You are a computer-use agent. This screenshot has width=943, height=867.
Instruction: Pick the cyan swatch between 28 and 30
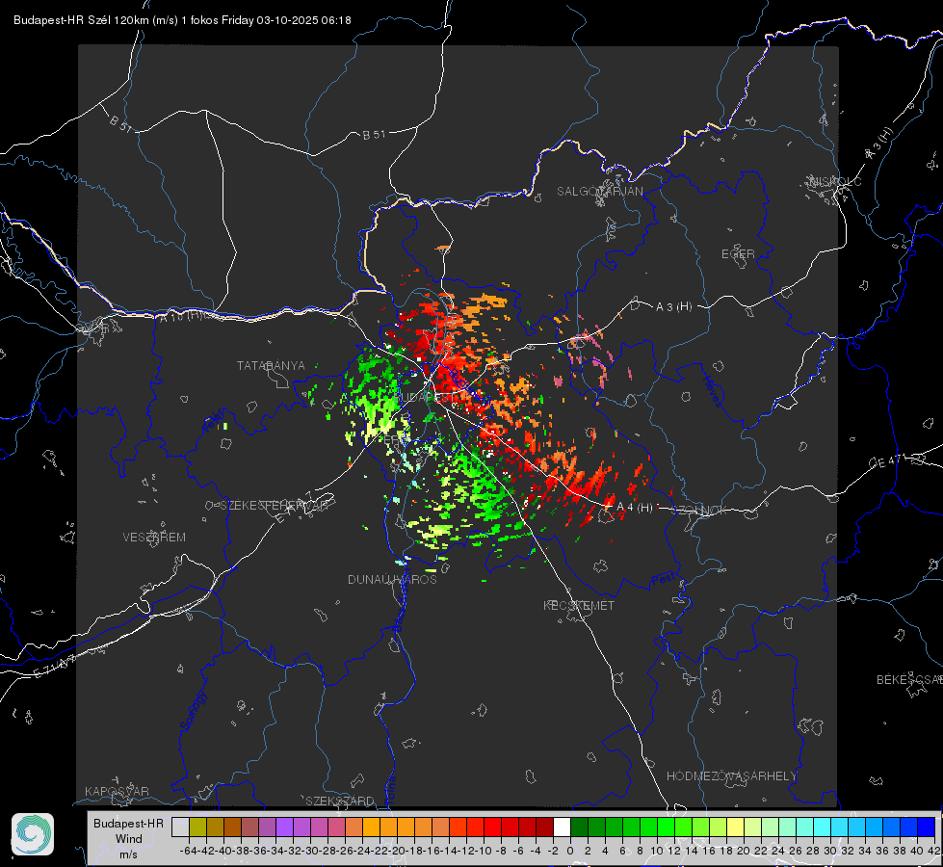click(x=823, y=827)
